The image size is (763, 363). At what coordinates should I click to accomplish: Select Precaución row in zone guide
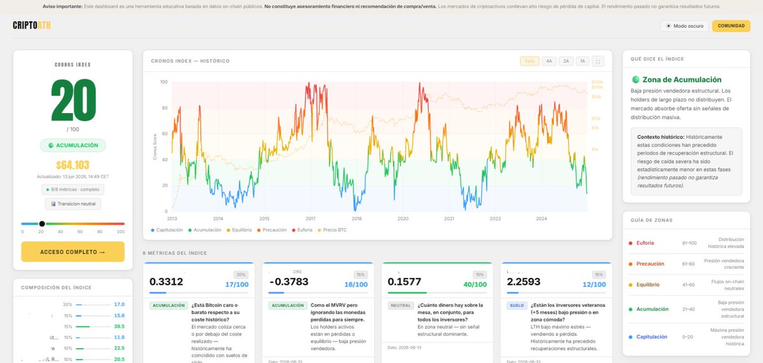[686, 263]
